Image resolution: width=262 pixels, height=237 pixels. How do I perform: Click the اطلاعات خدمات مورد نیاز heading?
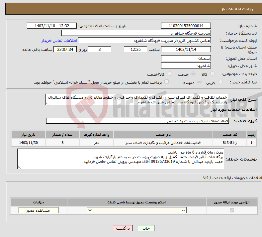233,110
